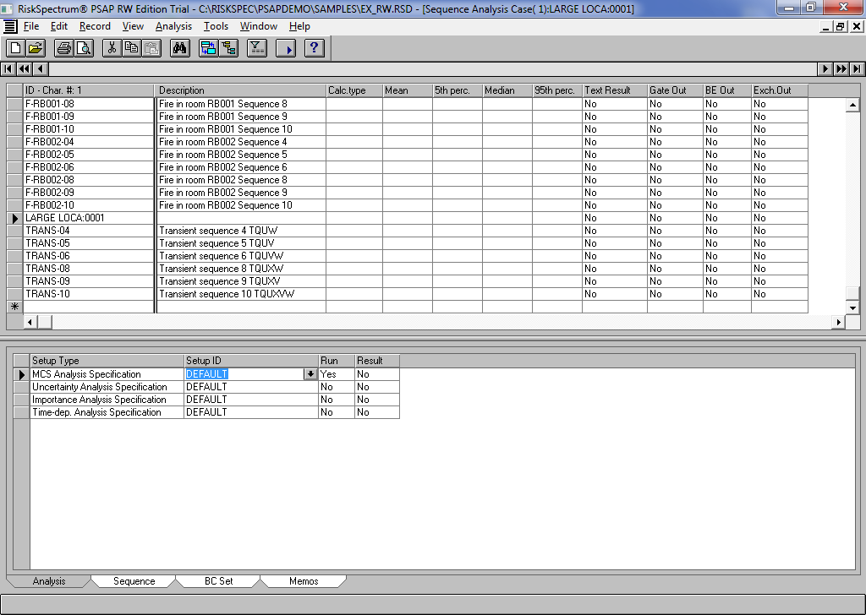Open the Help menu

299,26
